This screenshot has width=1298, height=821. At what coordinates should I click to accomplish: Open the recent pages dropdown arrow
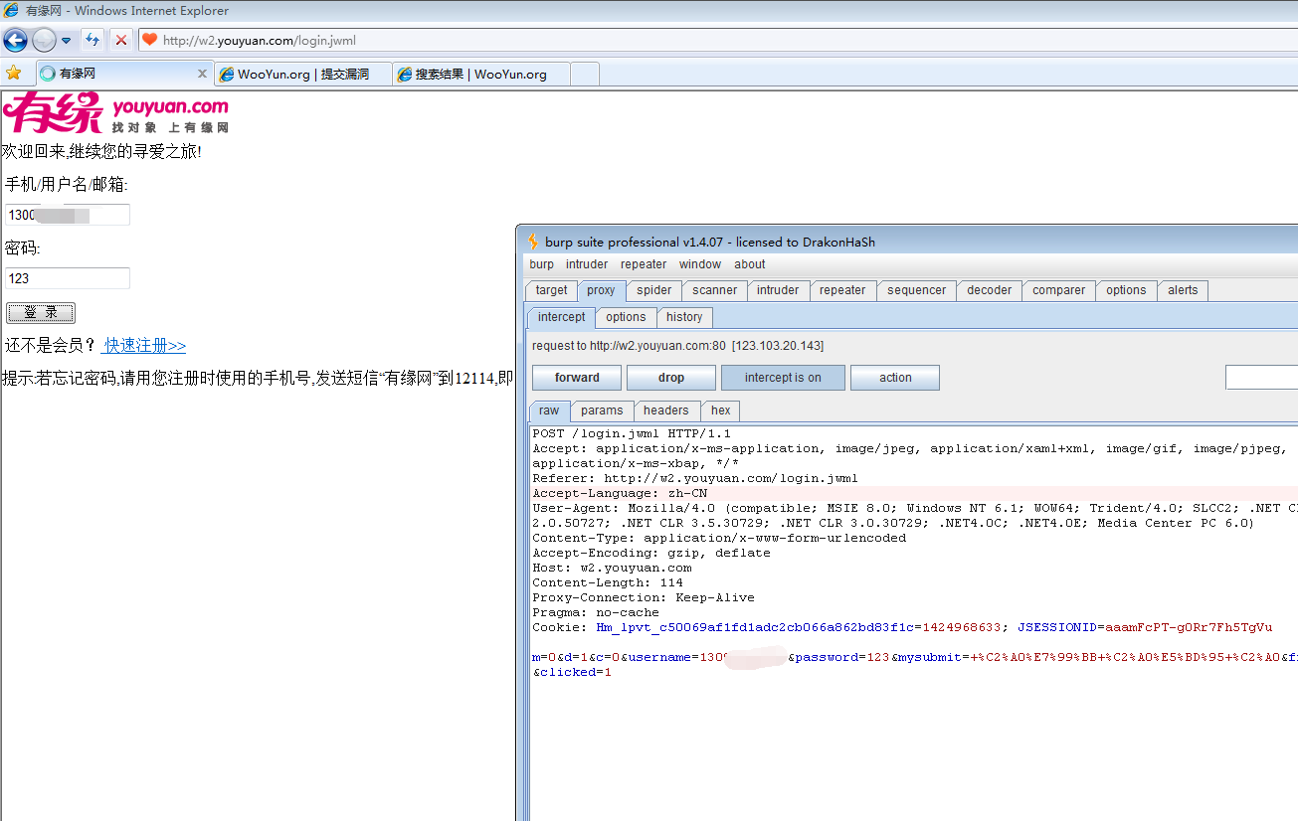67,41
